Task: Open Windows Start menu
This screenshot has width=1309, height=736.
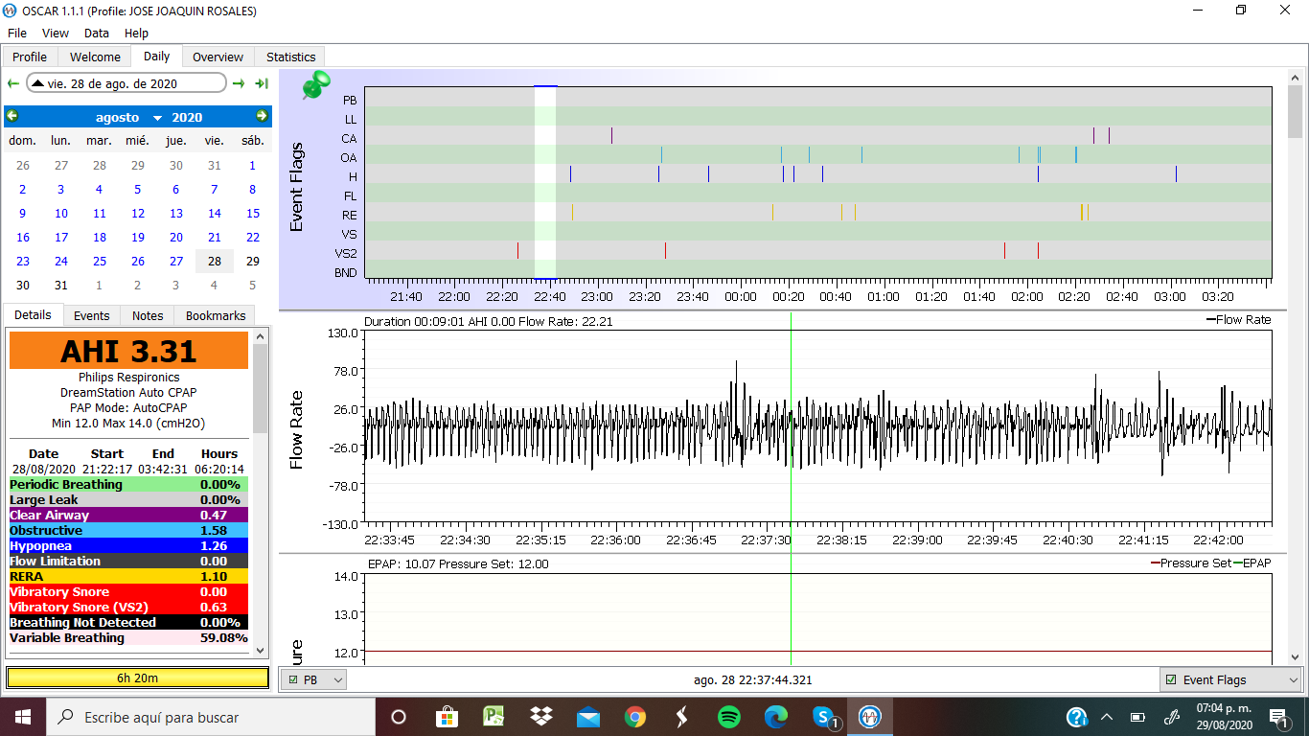Action: [x=23, y=717]
